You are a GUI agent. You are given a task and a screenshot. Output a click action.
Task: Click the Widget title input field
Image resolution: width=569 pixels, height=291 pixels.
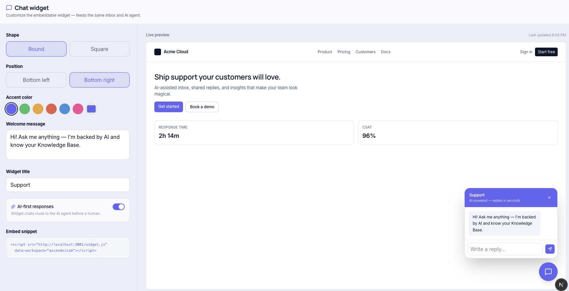pyautogui.click(x=68, y=185)
